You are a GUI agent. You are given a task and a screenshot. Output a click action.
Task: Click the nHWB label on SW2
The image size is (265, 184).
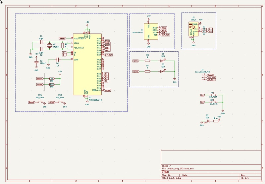(52, 102)
